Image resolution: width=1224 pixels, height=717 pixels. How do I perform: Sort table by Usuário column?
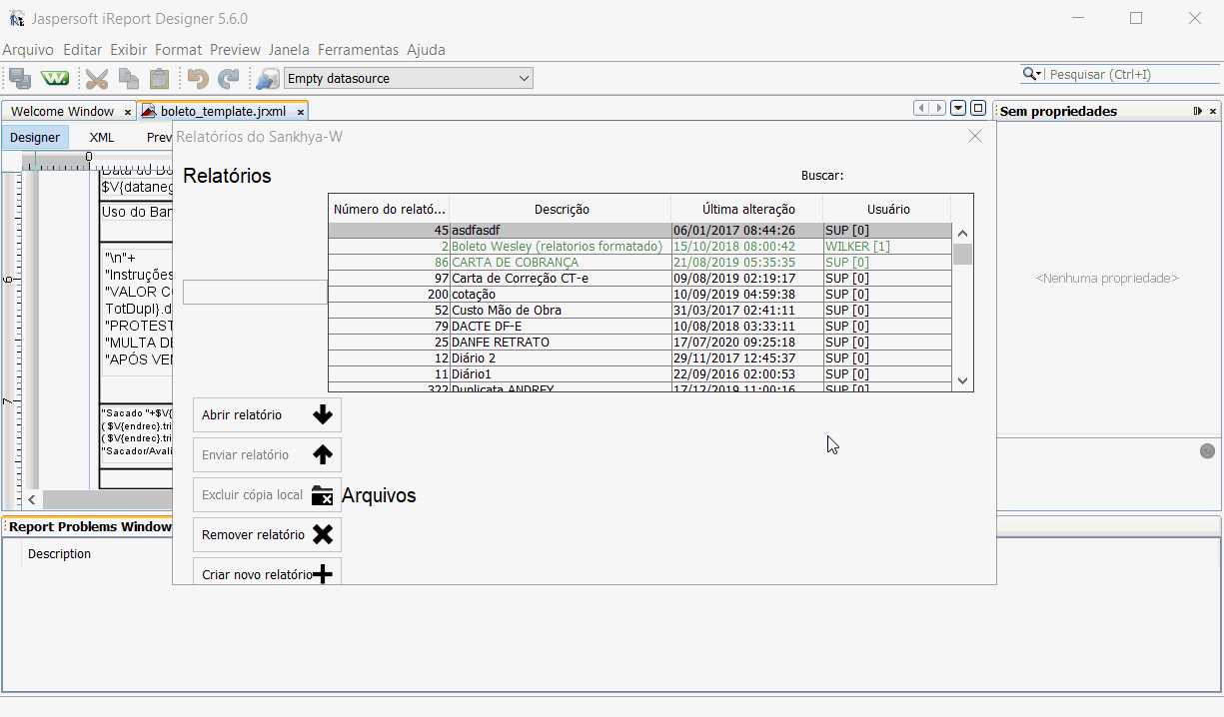tap(887, 209)
